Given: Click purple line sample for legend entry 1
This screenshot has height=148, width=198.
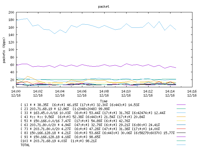Looking at the screenshot, I should (181, 105).
